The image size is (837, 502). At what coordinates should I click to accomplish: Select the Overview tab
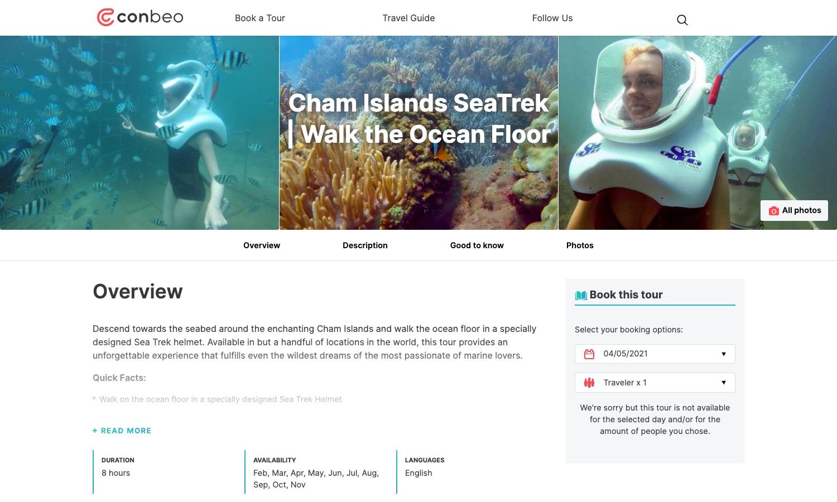pos(262,245)
